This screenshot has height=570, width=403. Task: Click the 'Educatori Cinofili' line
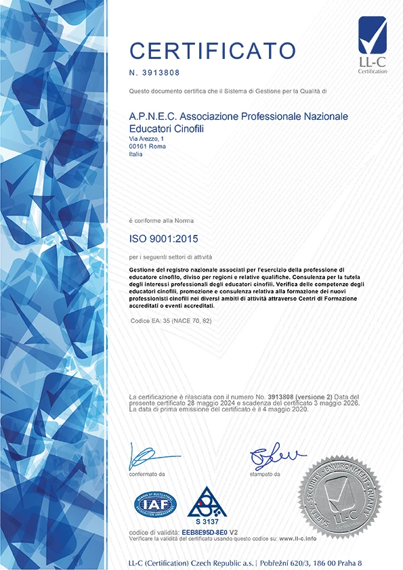click(166, 129)
